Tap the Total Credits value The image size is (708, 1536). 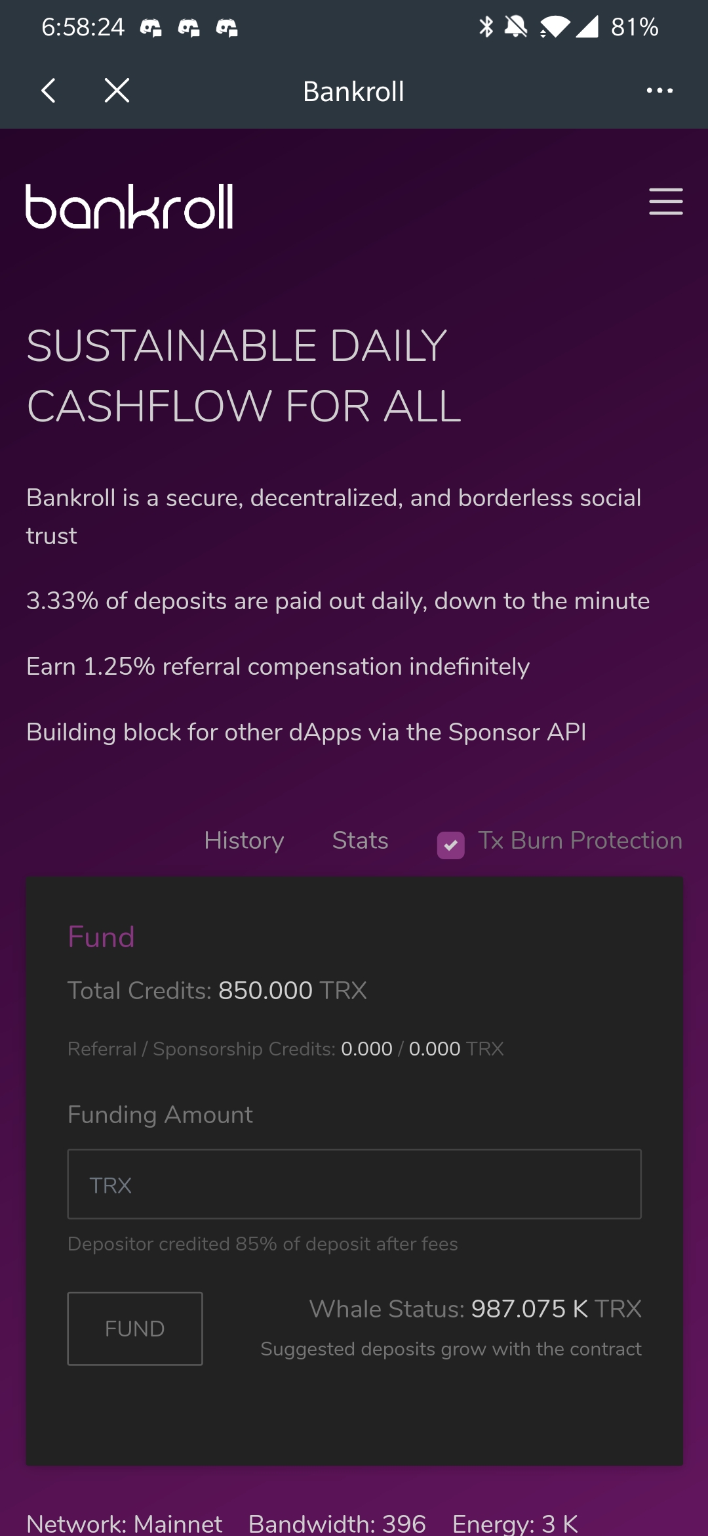coord(265,991)
